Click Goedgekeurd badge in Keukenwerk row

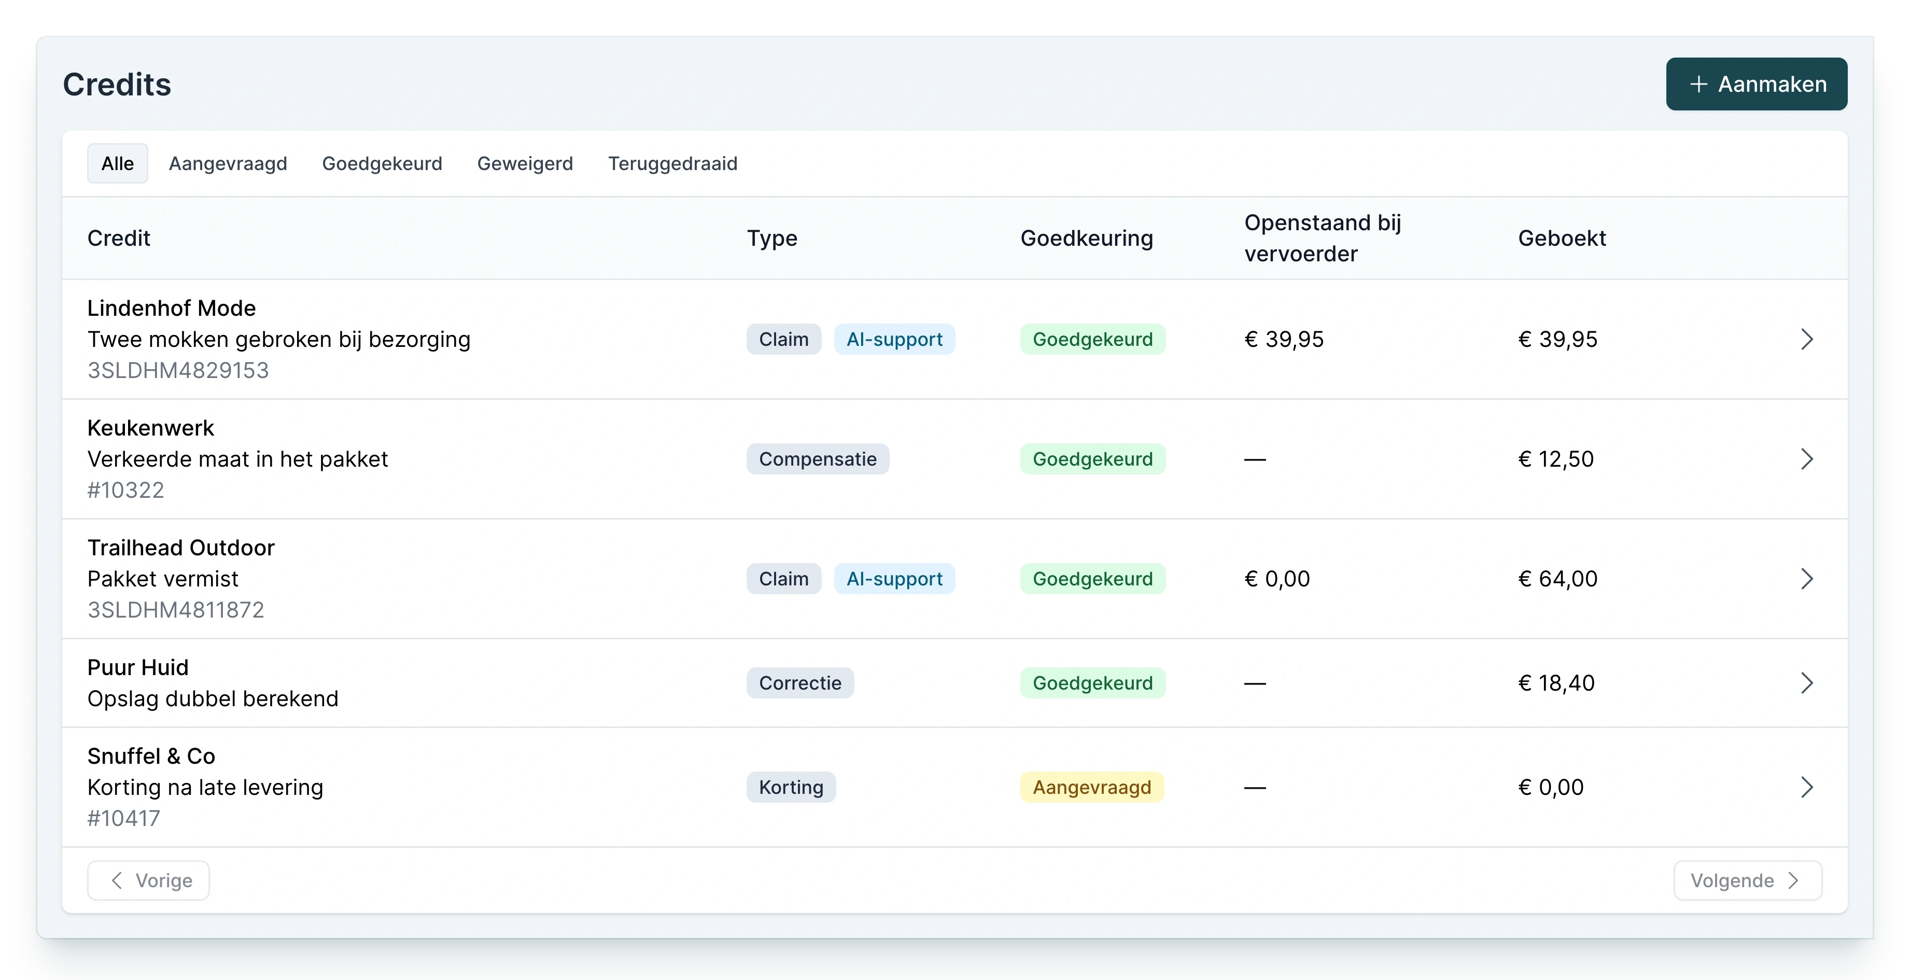coord(1093,459)
